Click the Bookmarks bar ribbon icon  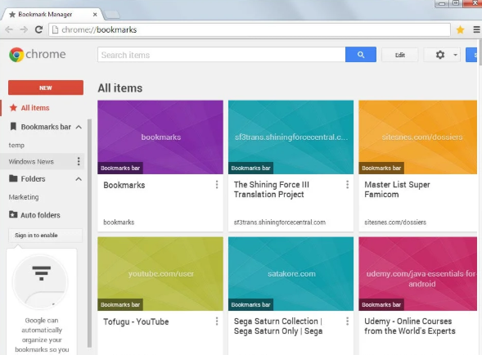pos(13,126)
